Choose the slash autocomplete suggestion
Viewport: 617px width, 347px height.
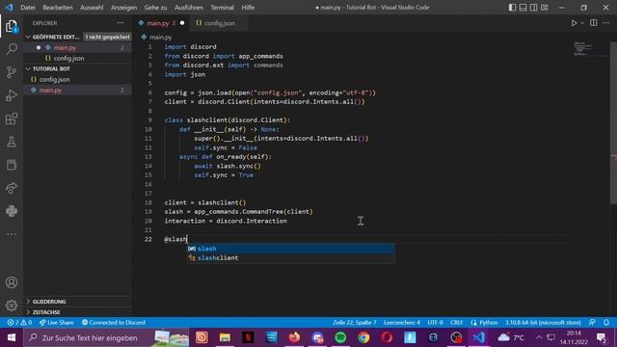(x=290, y=249)
